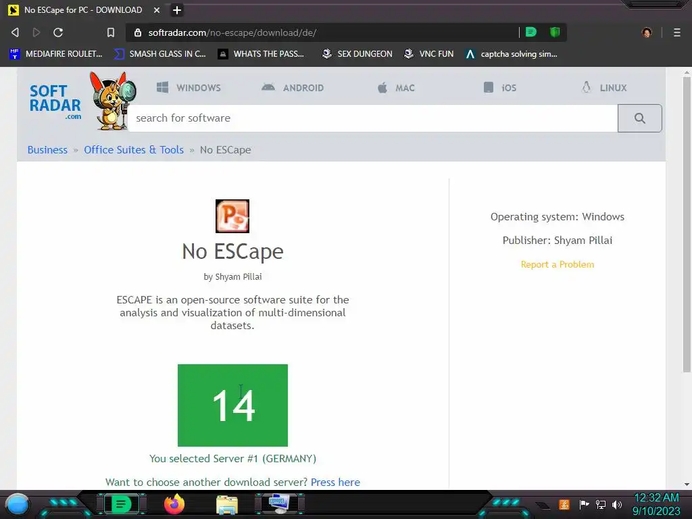Open the Action Center flag tray icon
Viewport: 692px width, 519px height.
point(584,504)
